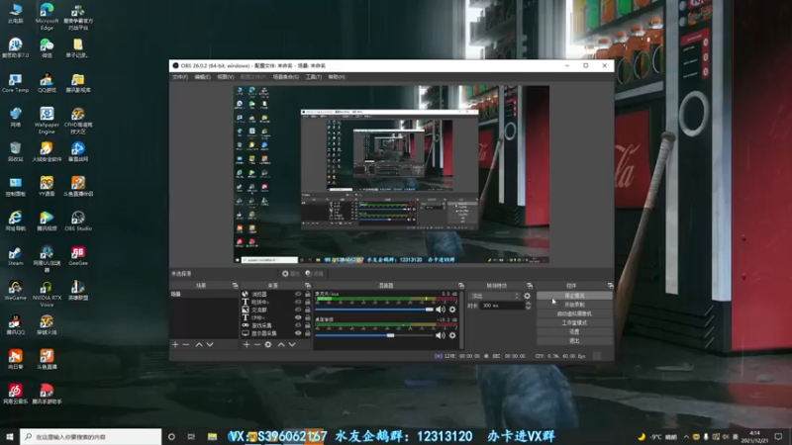792x445 pixels.
Task: Click the Windows taskbar search box
Action: coord(91,436)
